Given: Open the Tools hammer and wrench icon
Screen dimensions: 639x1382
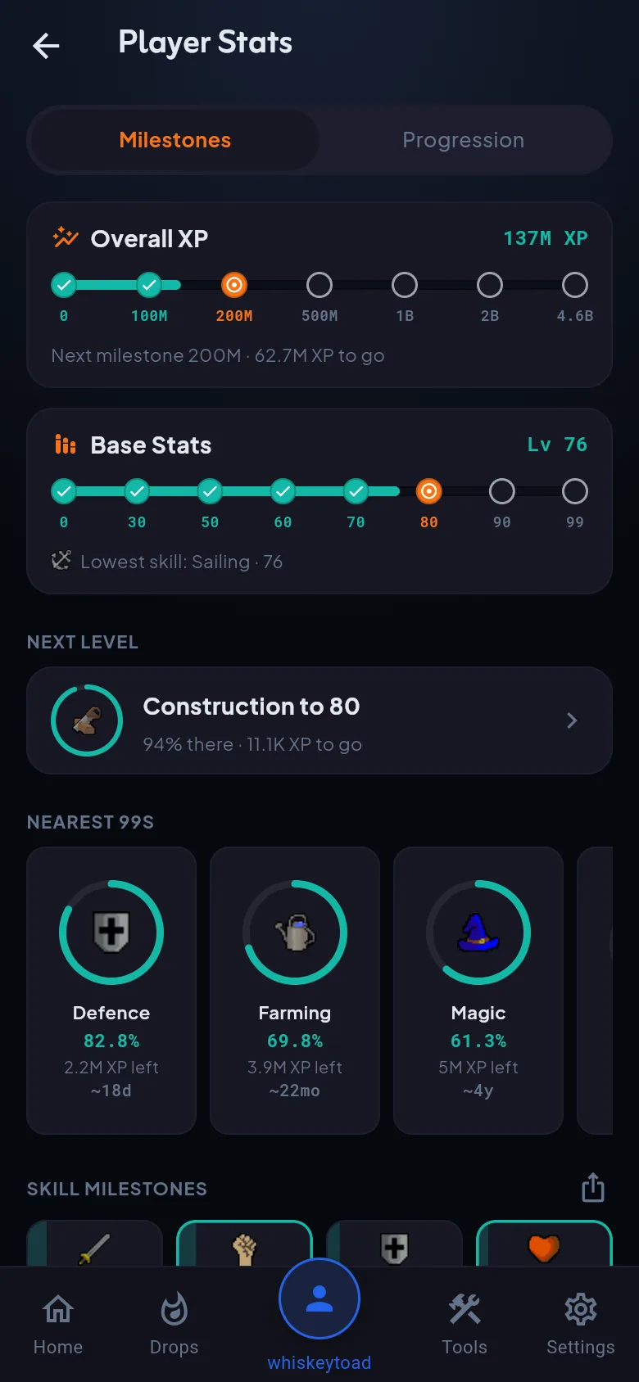Looking at the screenshot, I should 465,1309.
